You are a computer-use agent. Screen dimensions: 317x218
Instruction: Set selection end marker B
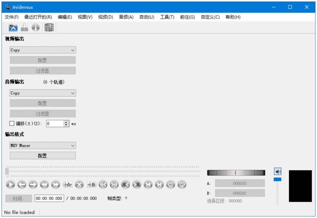point(91,185)
